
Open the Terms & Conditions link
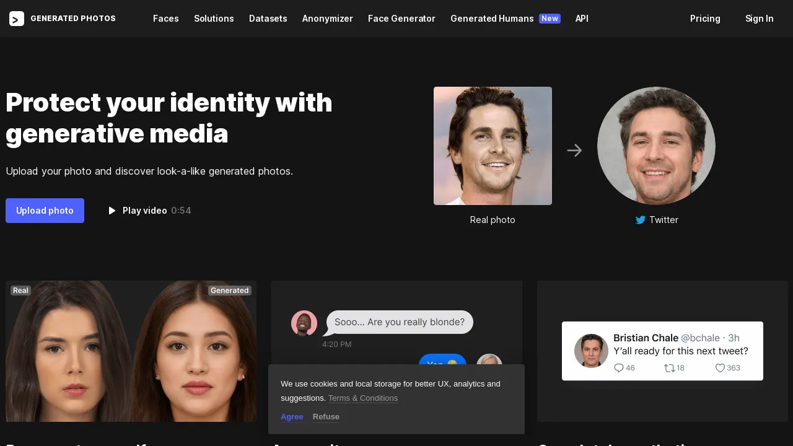pos(363,398)
